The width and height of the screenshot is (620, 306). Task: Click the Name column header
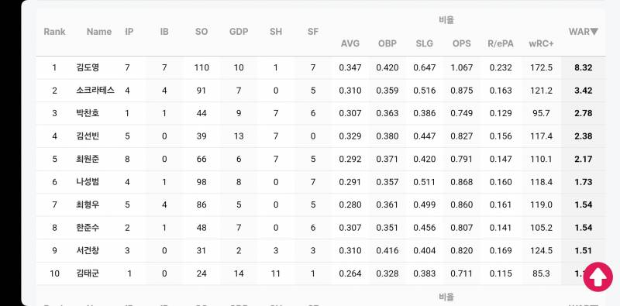coord(99,32)
